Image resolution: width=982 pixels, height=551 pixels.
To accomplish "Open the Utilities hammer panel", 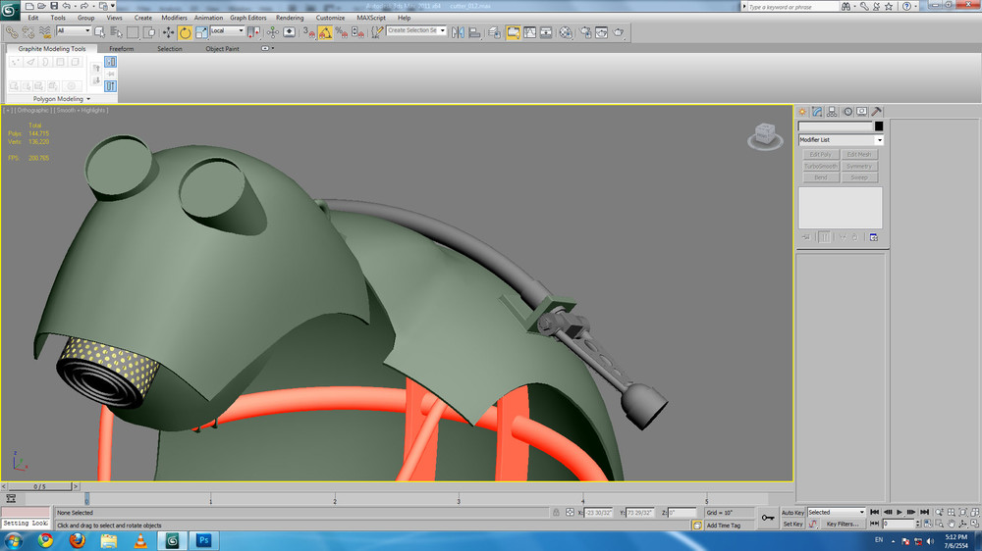I will click(876, 112).
